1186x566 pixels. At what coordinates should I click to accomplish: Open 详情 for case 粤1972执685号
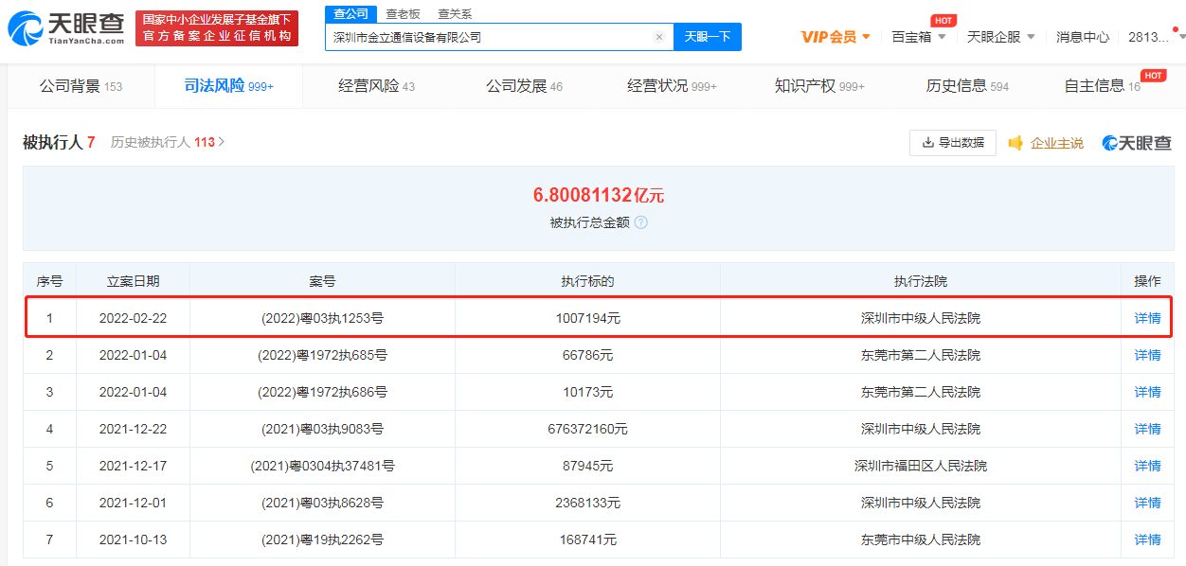pos(1147,355)
